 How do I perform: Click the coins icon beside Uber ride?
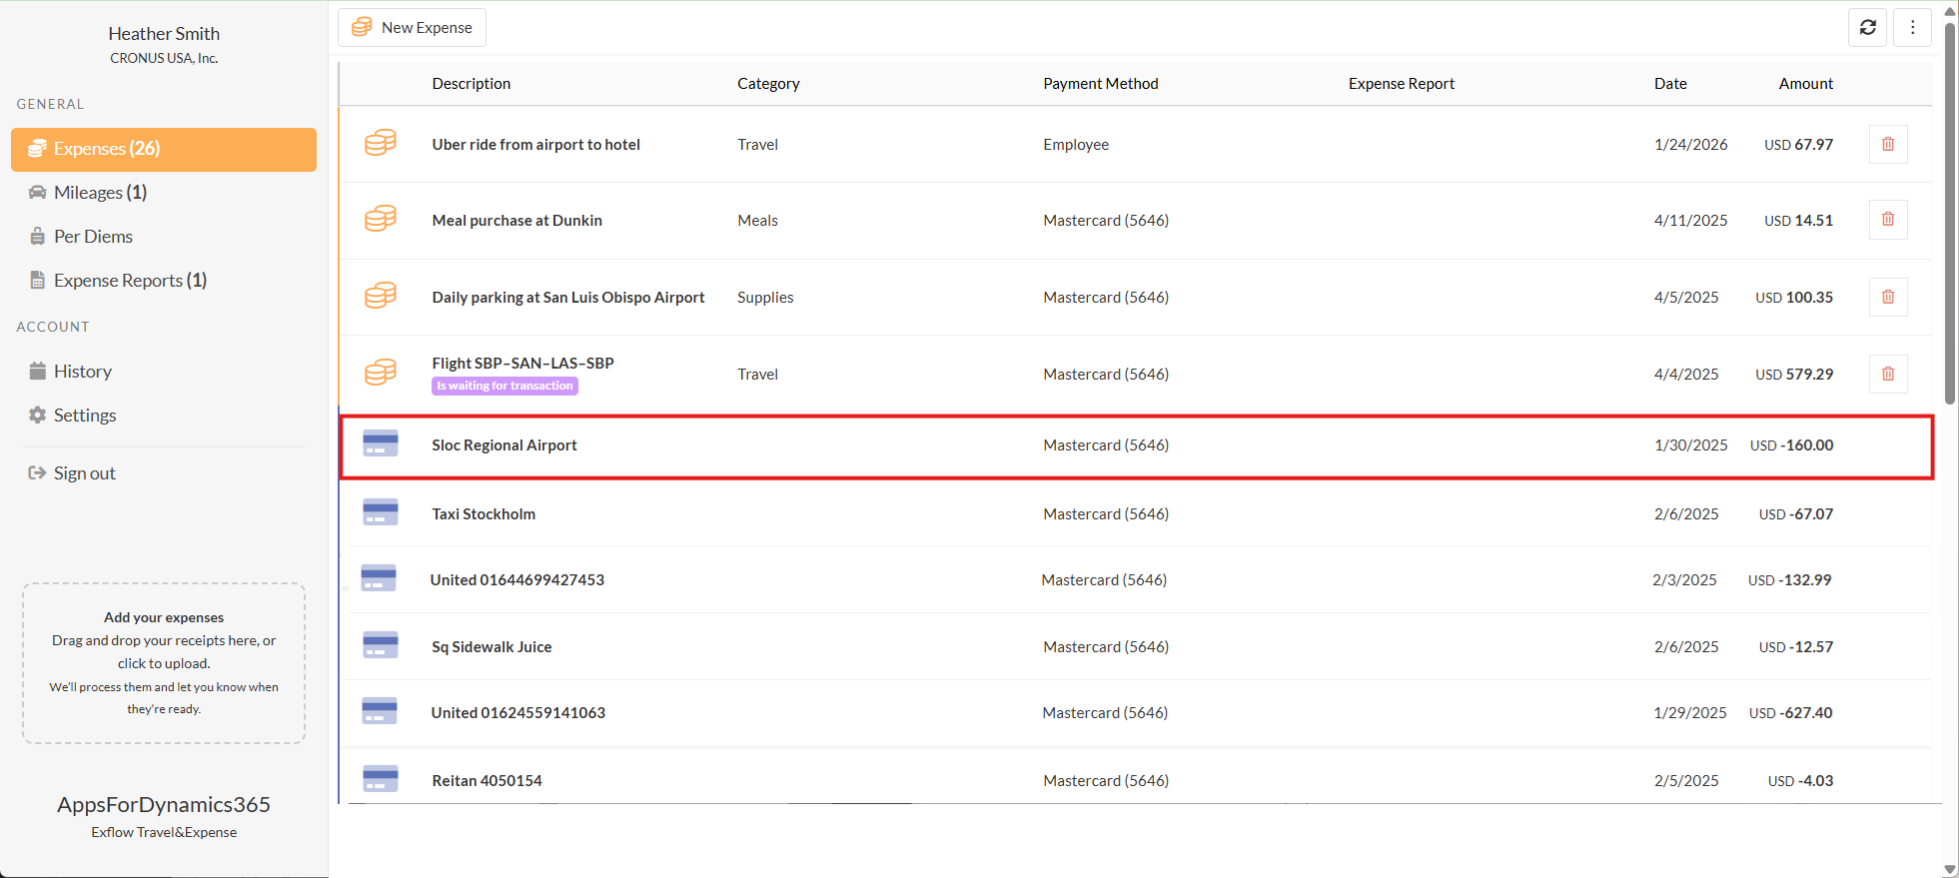[381, 144]
